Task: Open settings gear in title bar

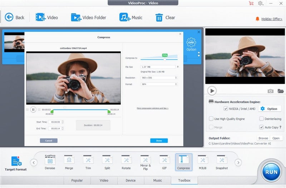Action: pyautogui.click(x=260, y=3)
